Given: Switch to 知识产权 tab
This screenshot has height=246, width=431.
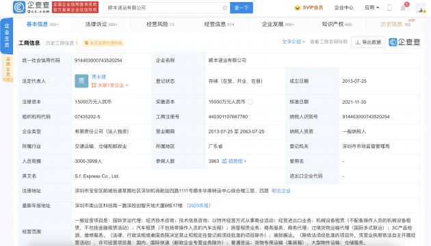Looking at the screenshot, I should (337, 24).
